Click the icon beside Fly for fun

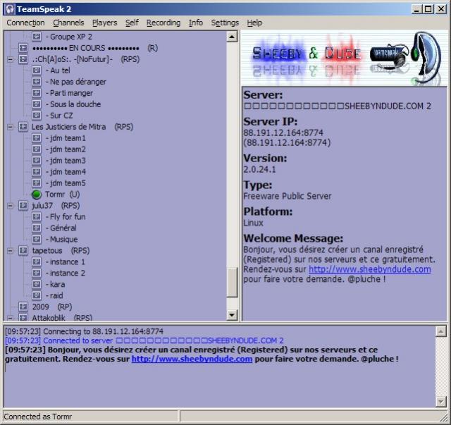point(37,216)
